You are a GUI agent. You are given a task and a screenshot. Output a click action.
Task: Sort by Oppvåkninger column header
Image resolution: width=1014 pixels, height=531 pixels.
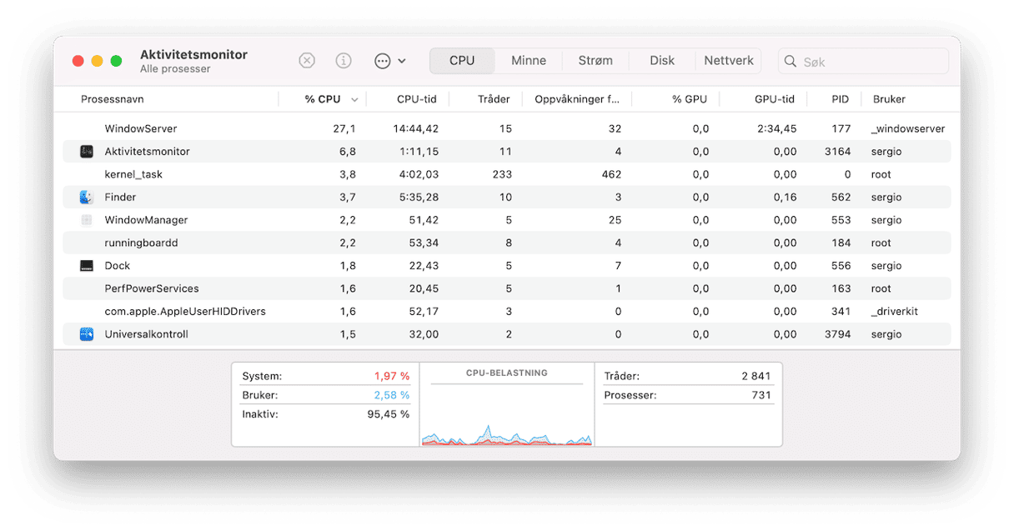tap(577, 99)
